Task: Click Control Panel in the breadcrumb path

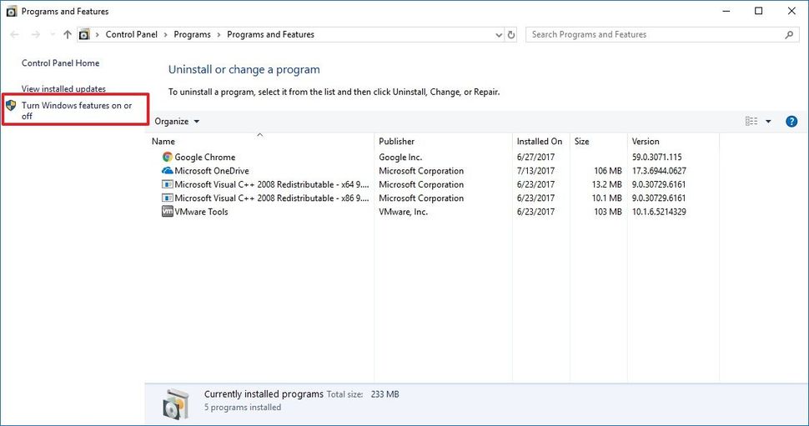Action: [x=132, y=35]
